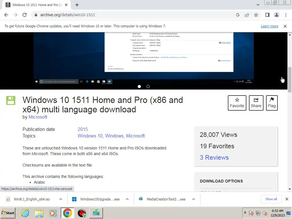The width and height of the screenshot is (292, 219).
Task: Open Win8.1_English_x64.iso download
Action: tap(32, 199)
